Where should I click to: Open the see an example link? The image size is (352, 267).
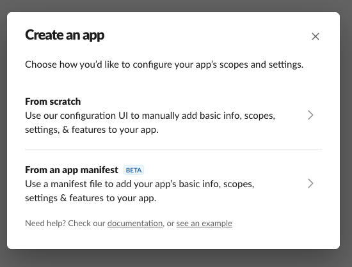[x=204, y=224]
